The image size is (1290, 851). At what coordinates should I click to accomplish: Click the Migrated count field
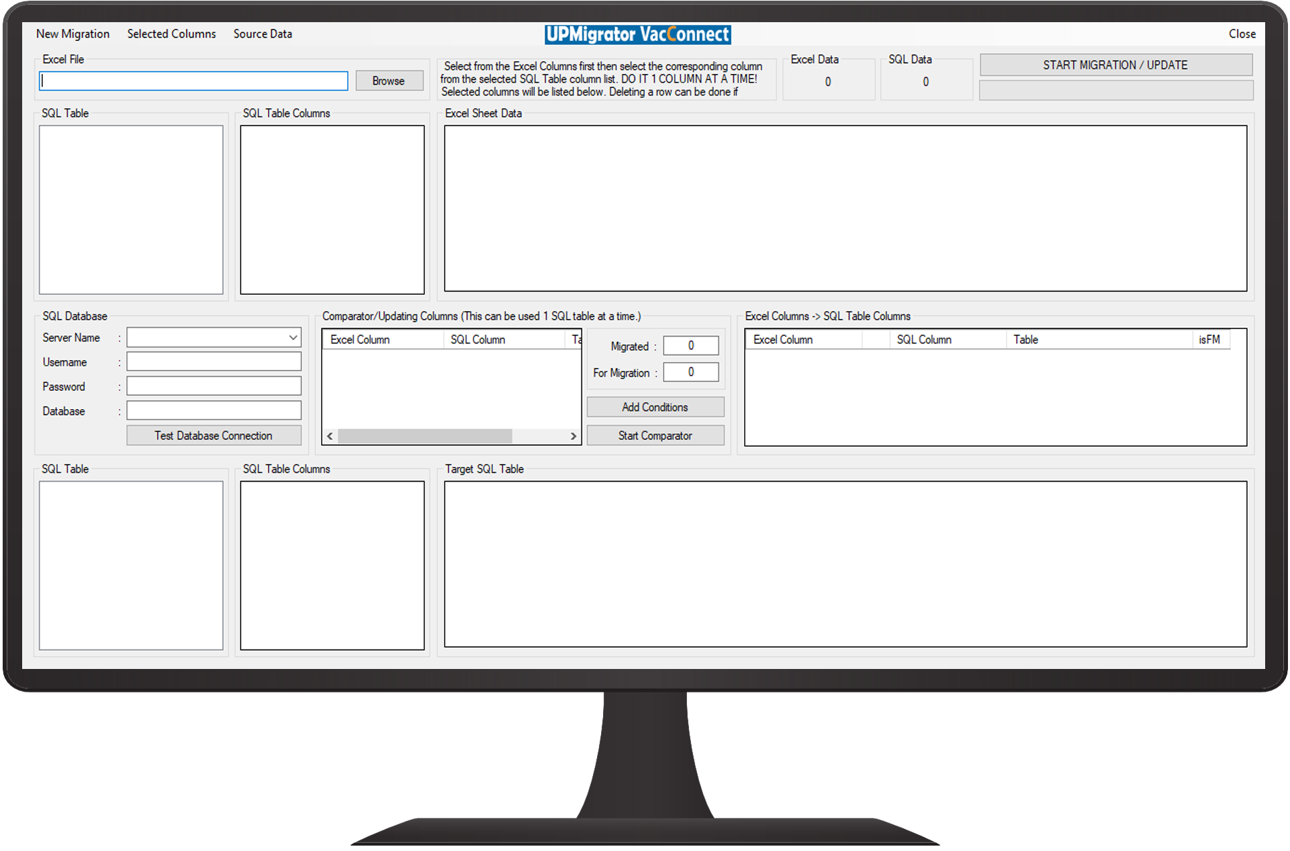tap(691, 345)
